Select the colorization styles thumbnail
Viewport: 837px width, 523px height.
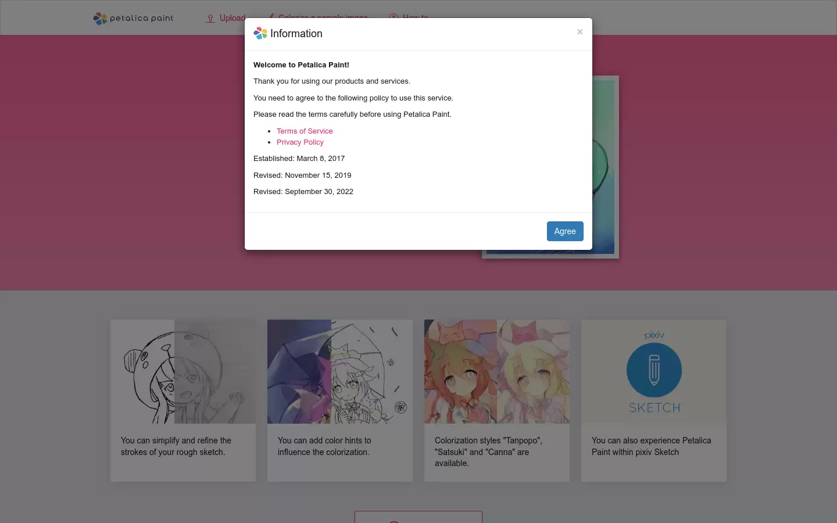[497, 371]
